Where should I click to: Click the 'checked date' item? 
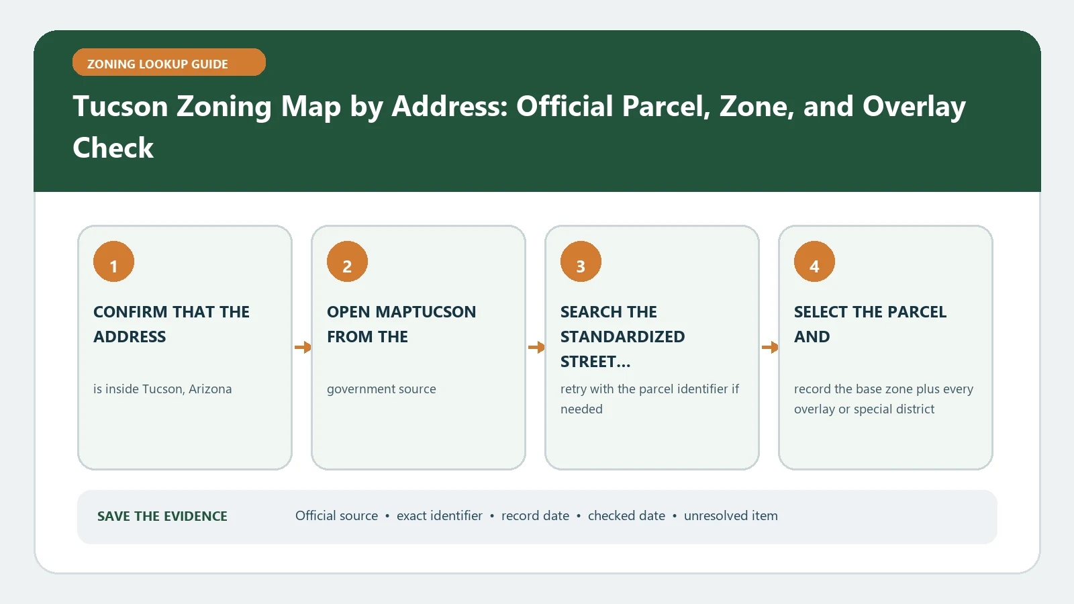(x=626, y=515)
